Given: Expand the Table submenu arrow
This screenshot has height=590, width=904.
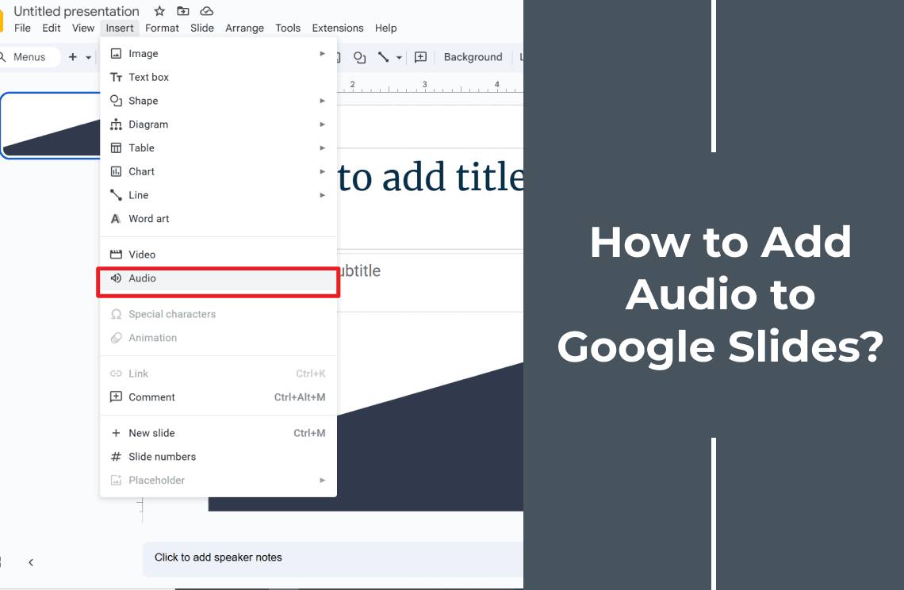Looking at the screenshot, I should click(x=322, y=148).
